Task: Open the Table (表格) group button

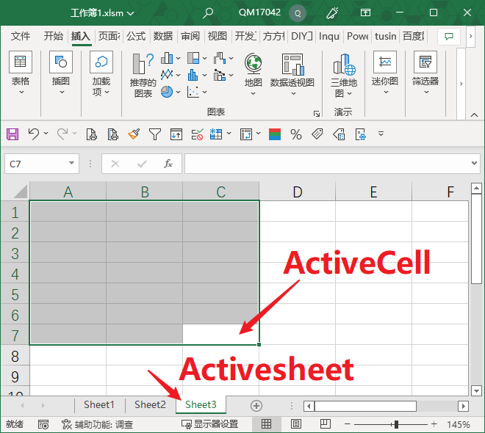Action: [21, 73]
